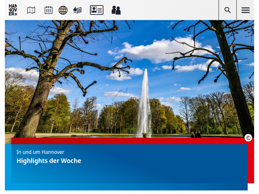Screen dimensions: 259x194
Task: Open Highlights der Woche headline
Action: click(49, 161)
